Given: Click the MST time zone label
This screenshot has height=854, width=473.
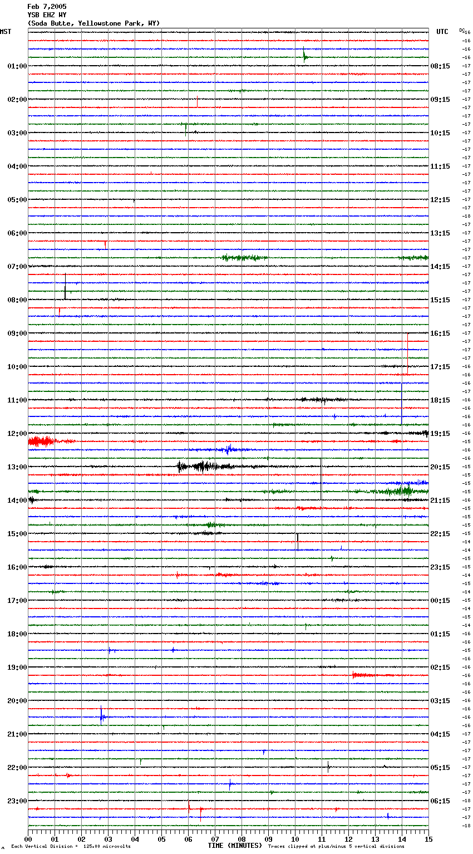Looking at the screenshot, I should [x=6, y=32].
